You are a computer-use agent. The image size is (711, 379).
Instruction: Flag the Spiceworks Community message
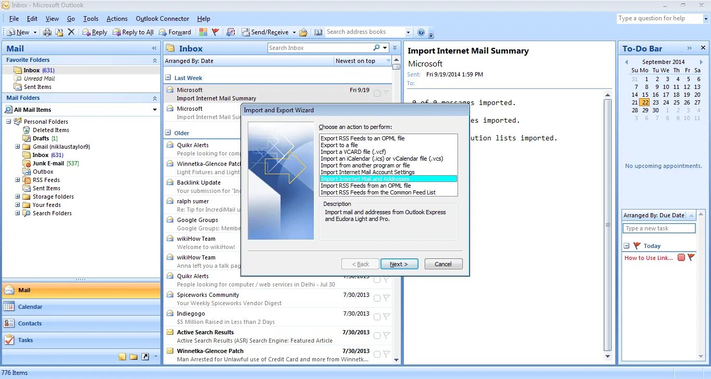[386, 298]
